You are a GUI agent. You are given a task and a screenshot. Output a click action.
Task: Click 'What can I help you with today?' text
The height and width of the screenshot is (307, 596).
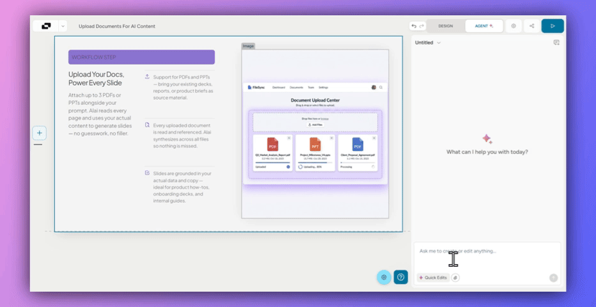(x=487, y=152)
